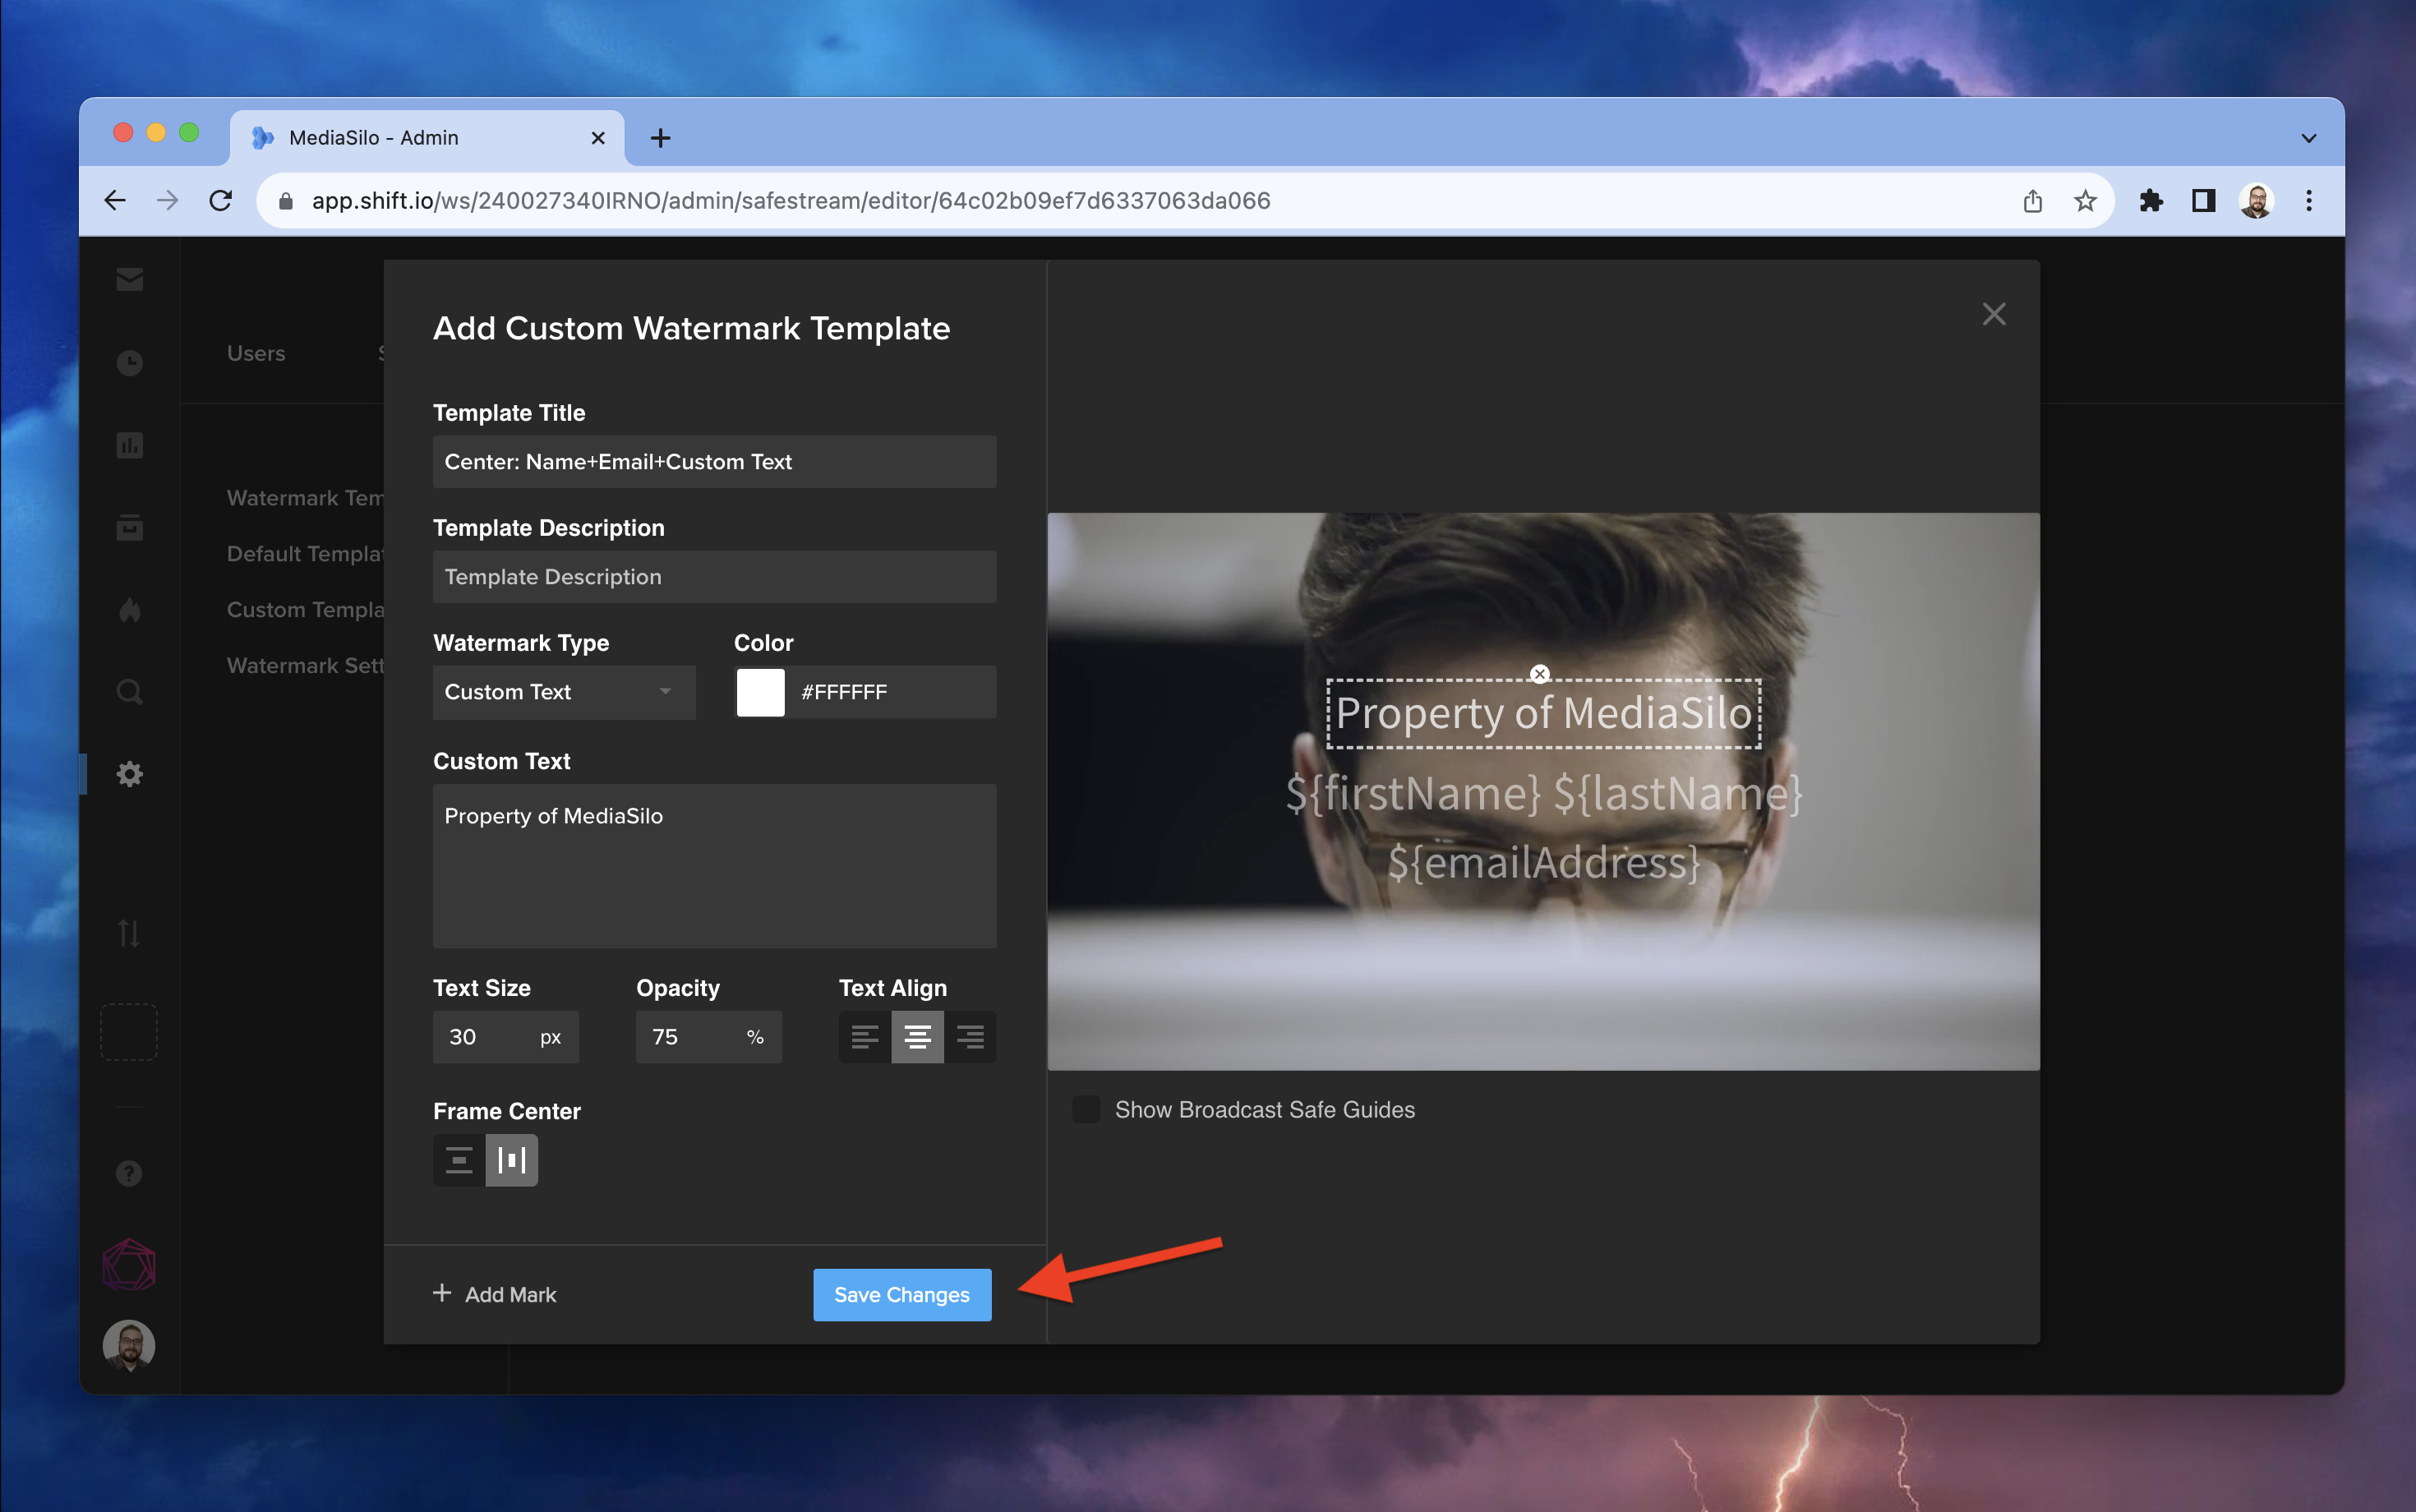Open Custom Templates menu item
This screenshot has height=1512, width=2416.
[305, 610]
